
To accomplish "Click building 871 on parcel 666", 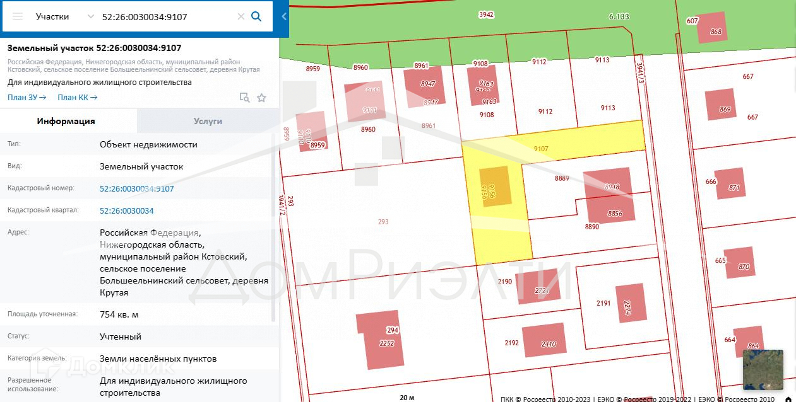I will click(729, 183).
